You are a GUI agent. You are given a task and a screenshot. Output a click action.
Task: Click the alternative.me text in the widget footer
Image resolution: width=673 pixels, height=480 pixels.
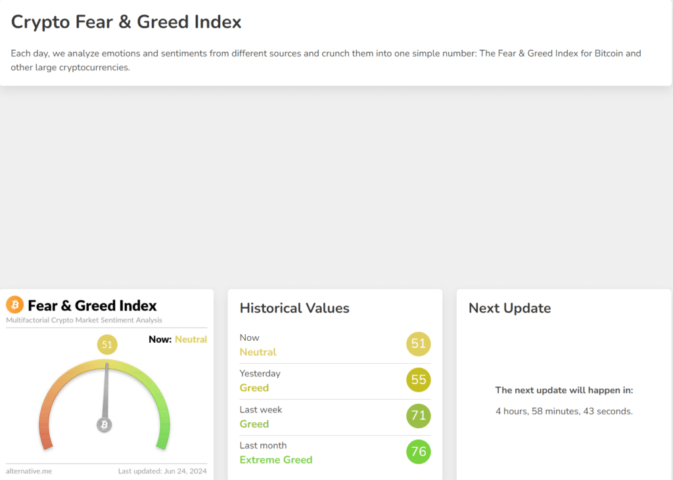[x=29, y=471]
